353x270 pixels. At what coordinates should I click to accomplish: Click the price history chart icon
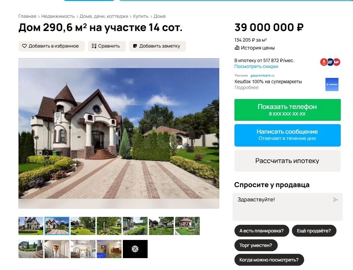pyautogui.click(x=237, y=48)
